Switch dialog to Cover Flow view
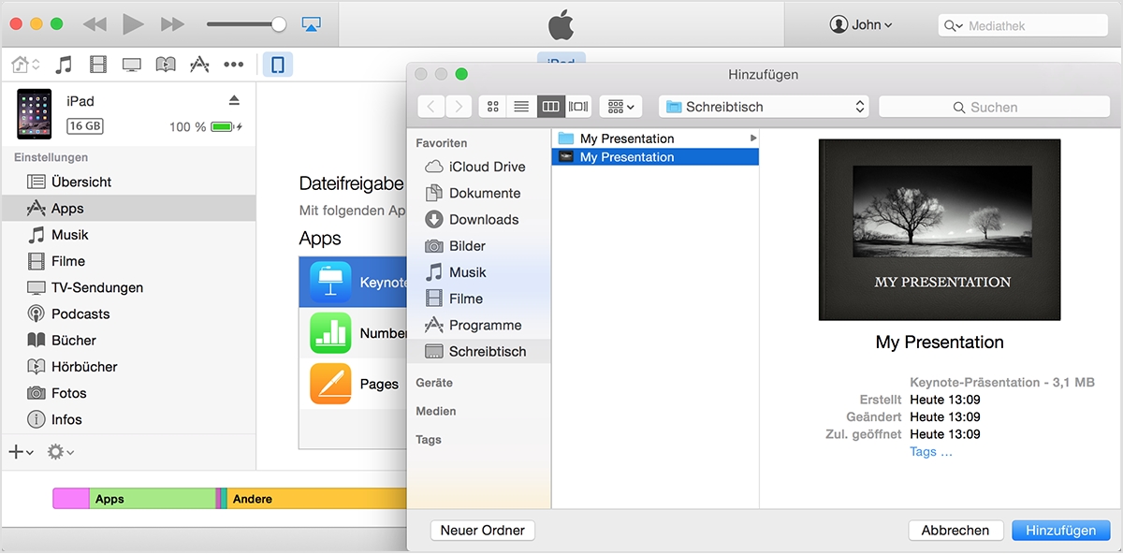 click(579, 107)
